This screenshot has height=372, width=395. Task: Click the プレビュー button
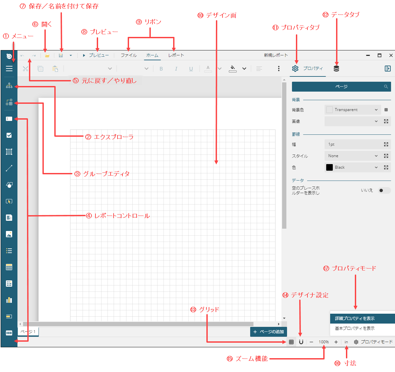[x=96, y=55]
